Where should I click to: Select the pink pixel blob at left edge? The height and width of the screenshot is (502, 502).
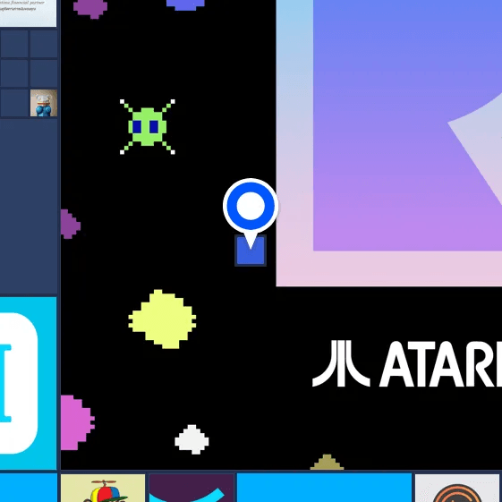[x=77, y=422]
